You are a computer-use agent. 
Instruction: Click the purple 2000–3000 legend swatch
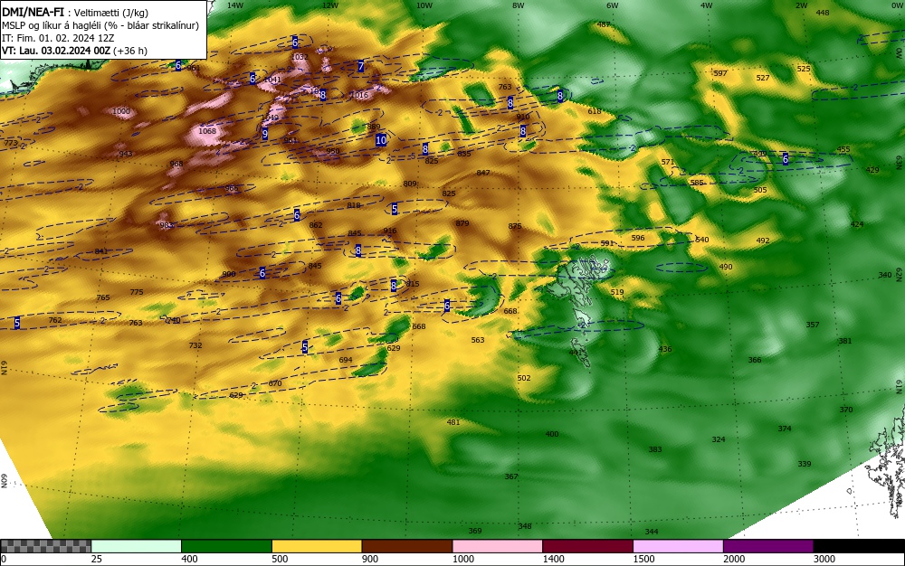click(x=768, y=546)
